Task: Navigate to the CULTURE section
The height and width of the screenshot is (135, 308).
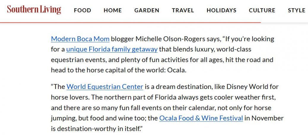Action: pyautogui.click(x=262, y=10)
